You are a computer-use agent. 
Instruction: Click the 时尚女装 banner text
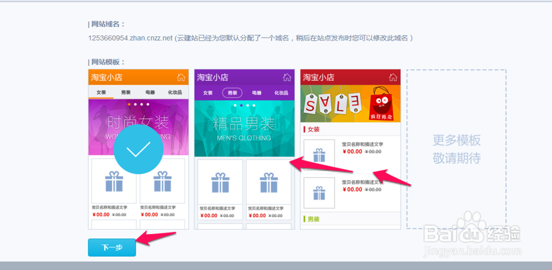(138, 123)
